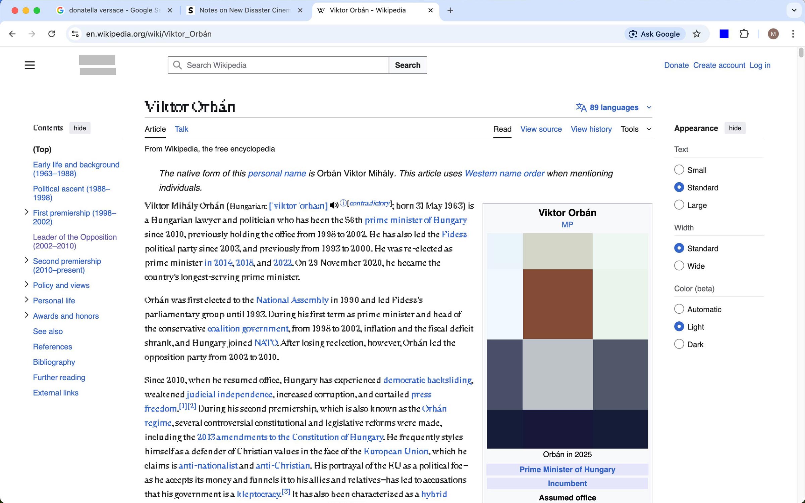
Task: Click the reload page icon
Action: click(51, 34)
